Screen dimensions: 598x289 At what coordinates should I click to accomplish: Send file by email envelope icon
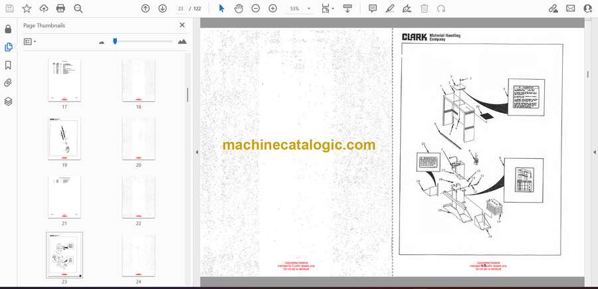click(571, 9)
